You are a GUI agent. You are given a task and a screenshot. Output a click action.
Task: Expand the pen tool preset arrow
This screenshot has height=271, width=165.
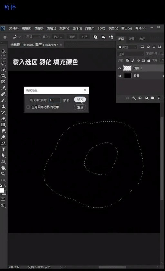[x=20, y=37]
